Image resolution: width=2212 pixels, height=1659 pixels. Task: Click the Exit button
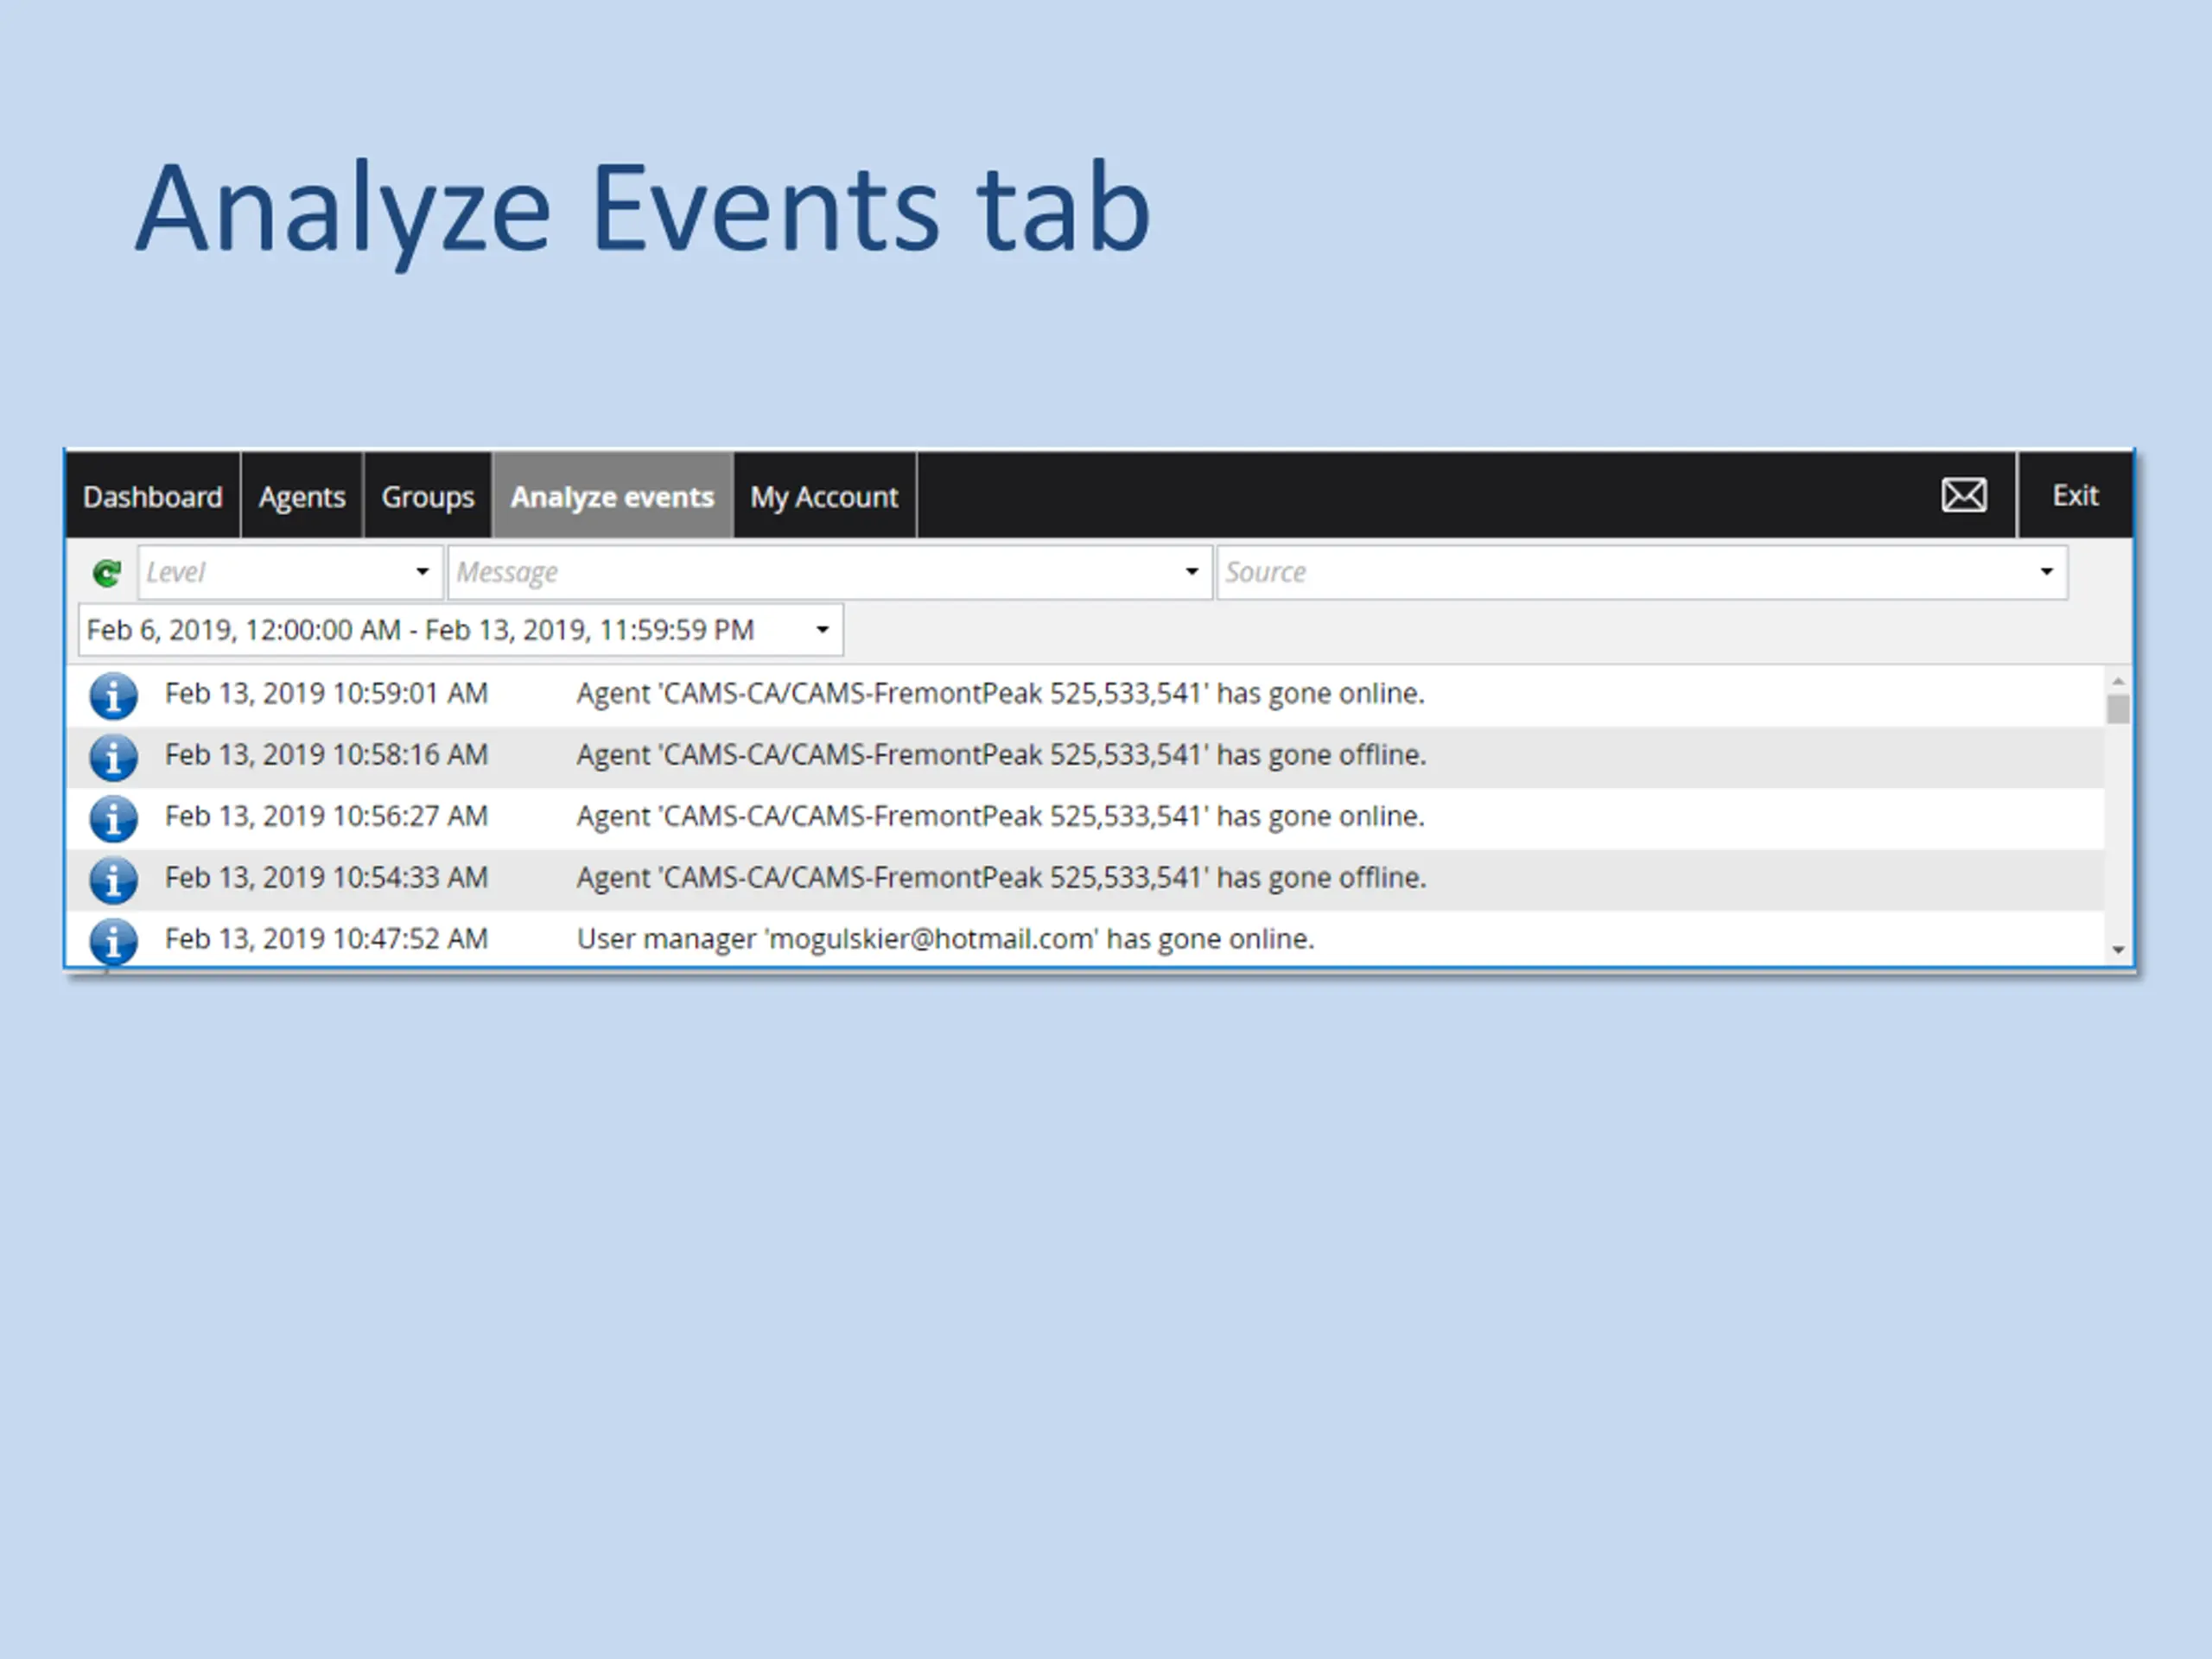tap(2075, 495)
